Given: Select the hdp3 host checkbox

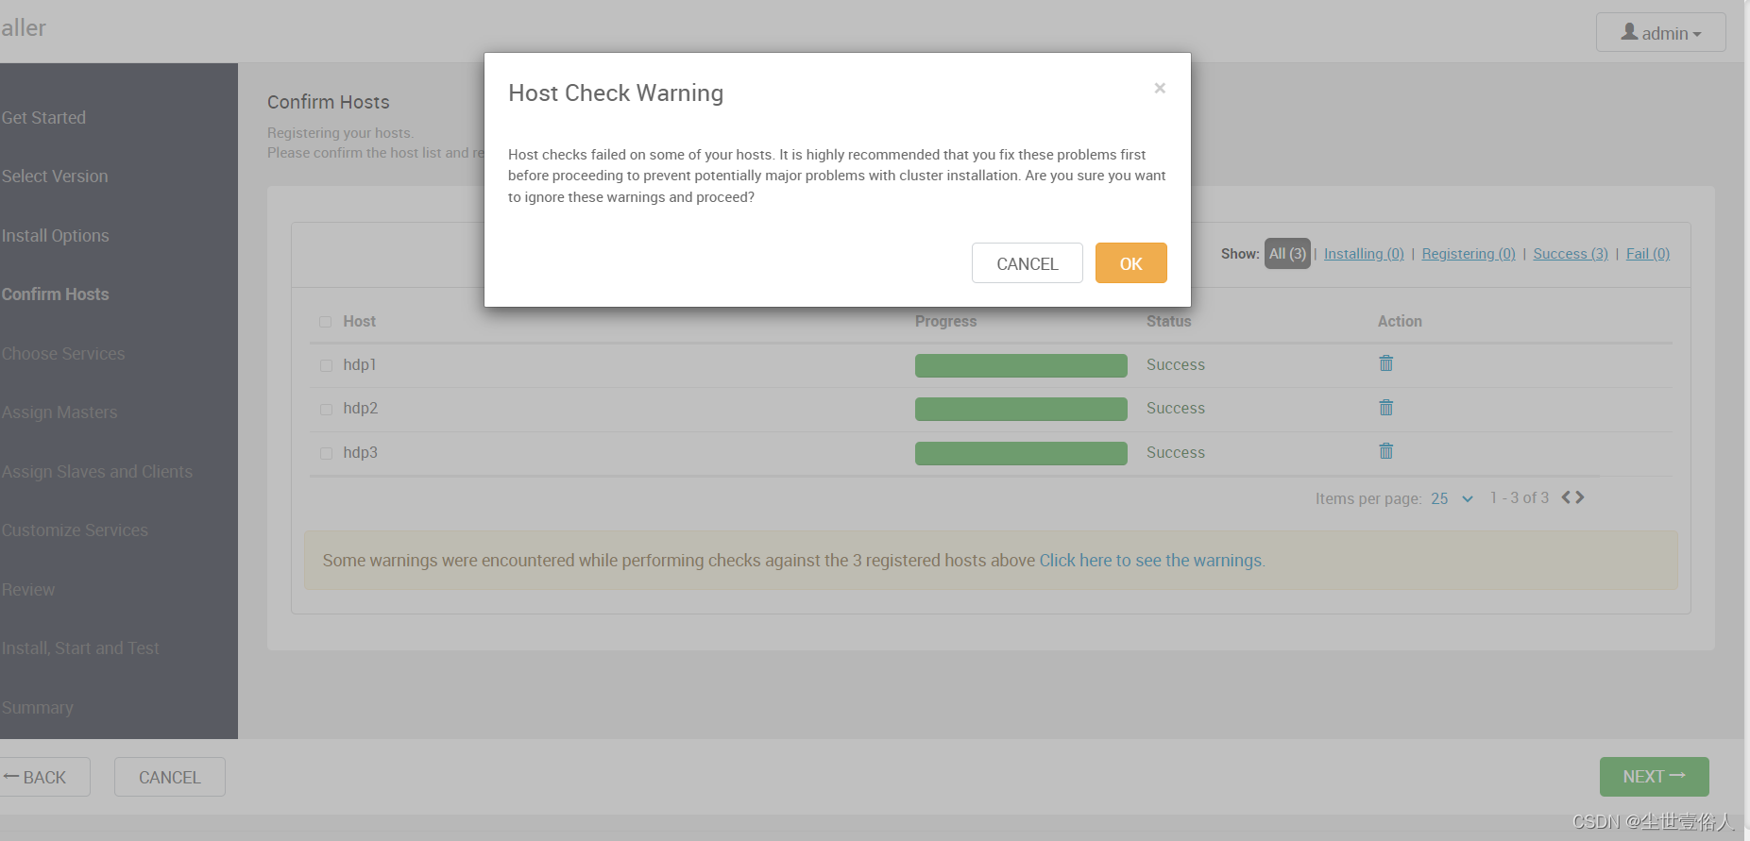Looking at the screenshot, I should point(326,453).
